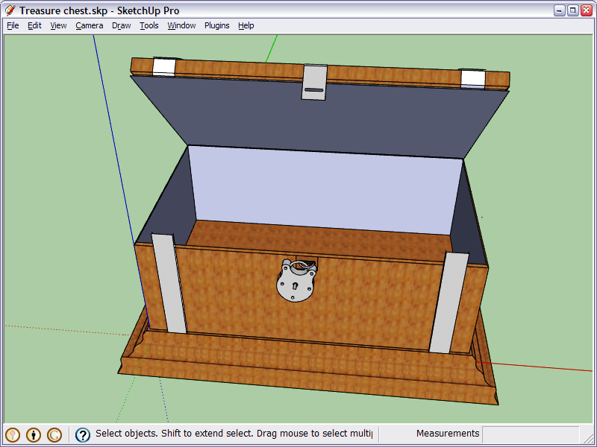The height and width of the screenshot is (447, 597).
Task: Open the Tools menu
Action: pyautogui.click(x=149, y=25)
